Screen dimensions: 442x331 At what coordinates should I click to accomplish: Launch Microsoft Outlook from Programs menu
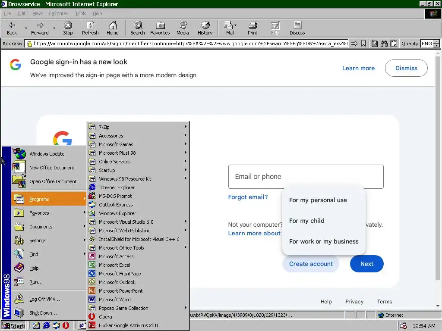[x=138, y=282]
